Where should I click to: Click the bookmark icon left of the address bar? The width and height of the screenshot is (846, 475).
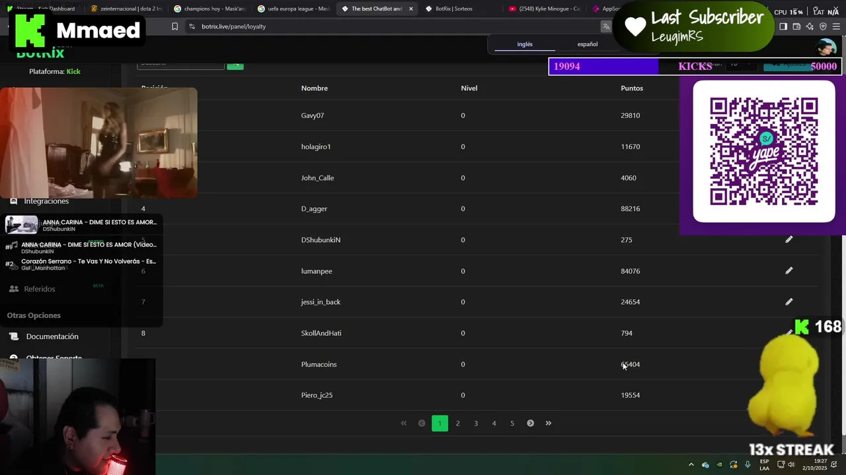pos(174,26)
